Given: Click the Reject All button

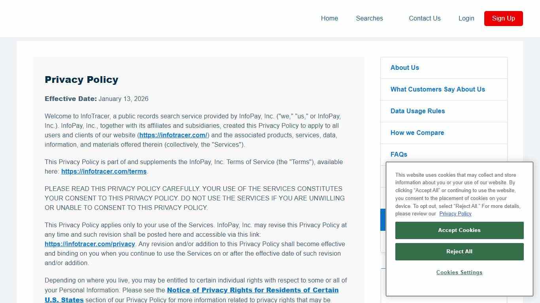Looking at the screenshot, I should point(459,251).
